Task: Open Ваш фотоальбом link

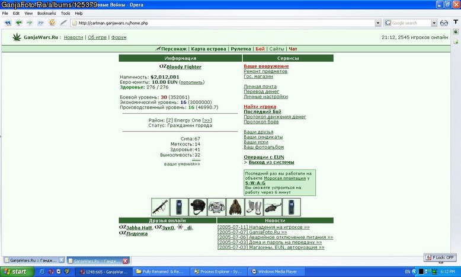Action: click(x=264, y=147)
